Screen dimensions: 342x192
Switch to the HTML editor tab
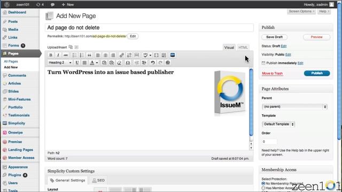pos(243,47)
